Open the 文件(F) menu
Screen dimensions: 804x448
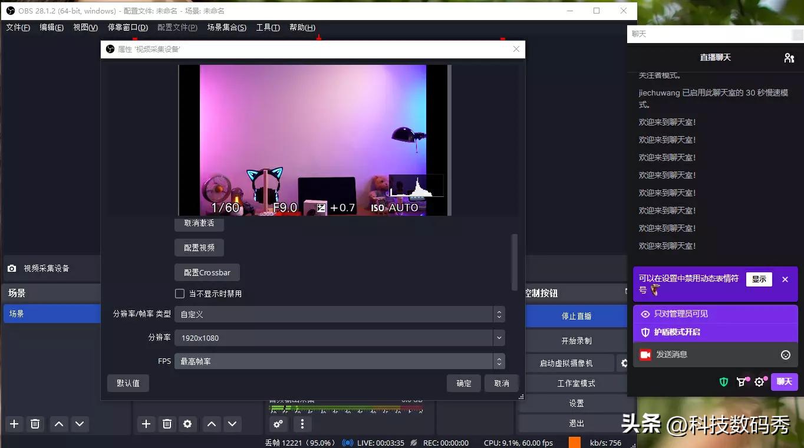[x=18, y=27]
